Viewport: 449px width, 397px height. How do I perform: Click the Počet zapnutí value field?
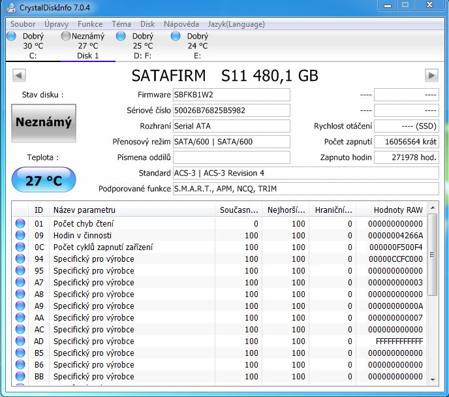tap(407, 142)
